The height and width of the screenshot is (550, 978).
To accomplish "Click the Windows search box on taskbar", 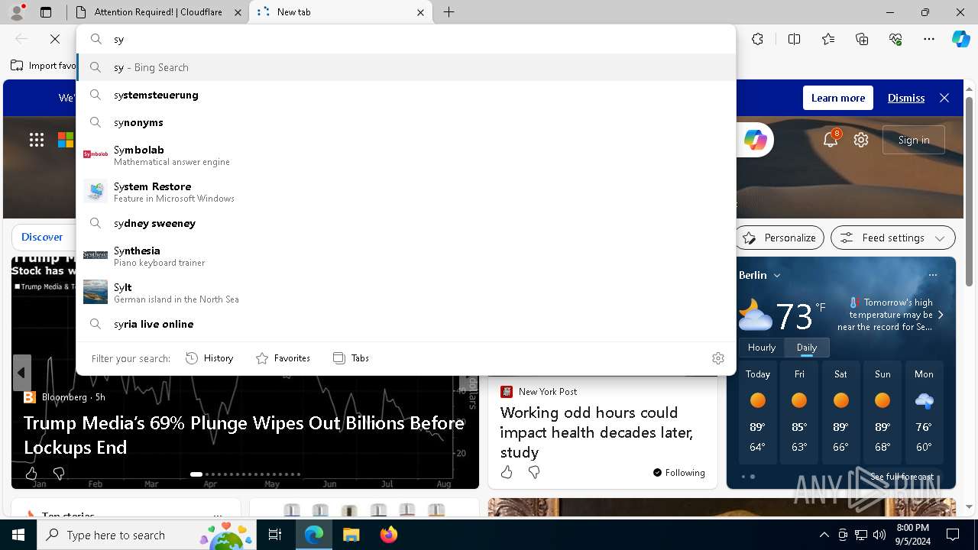I will 147,535.
